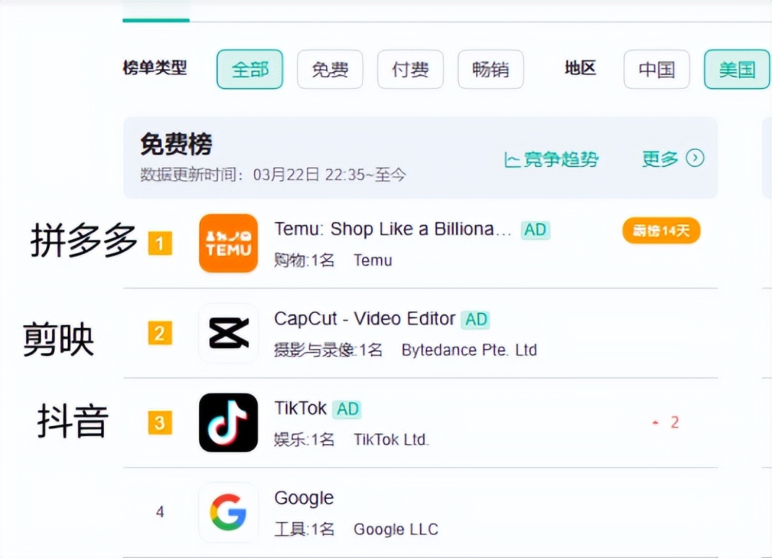Click the AD badge next to Temu

click(x=535, y=229)
